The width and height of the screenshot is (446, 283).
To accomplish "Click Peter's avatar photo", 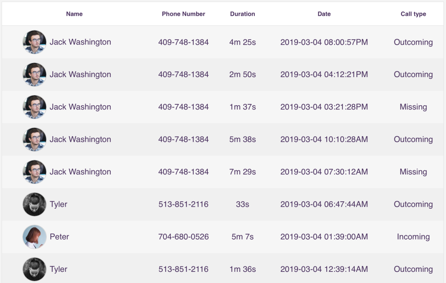I will tap(34, 237).
